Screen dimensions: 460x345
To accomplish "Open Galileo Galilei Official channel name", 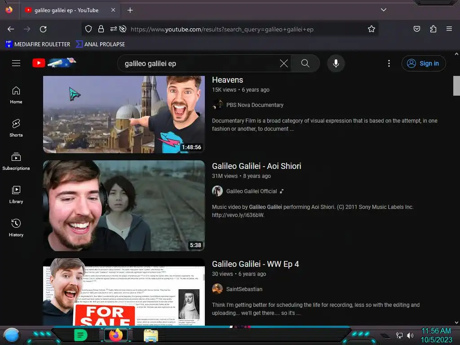I will [x=252, y=191].
